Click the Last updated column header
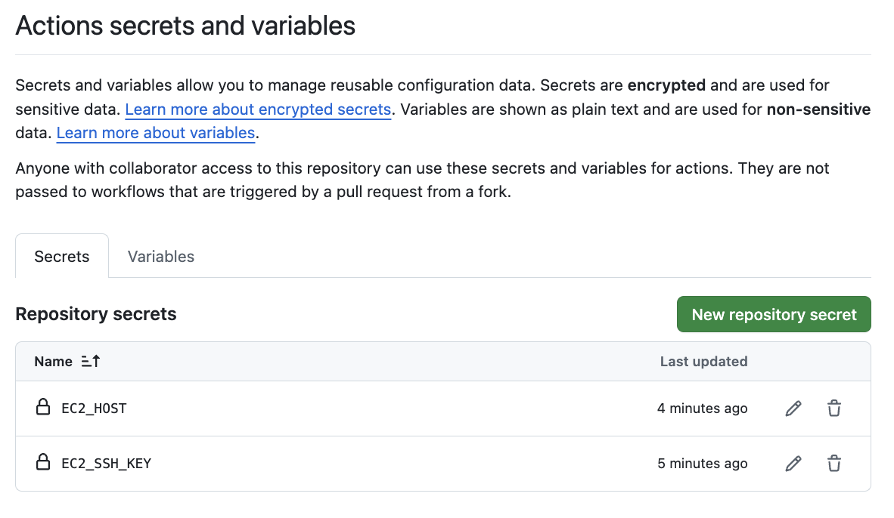The image size is (894, 518). click(x=703, y=362)
